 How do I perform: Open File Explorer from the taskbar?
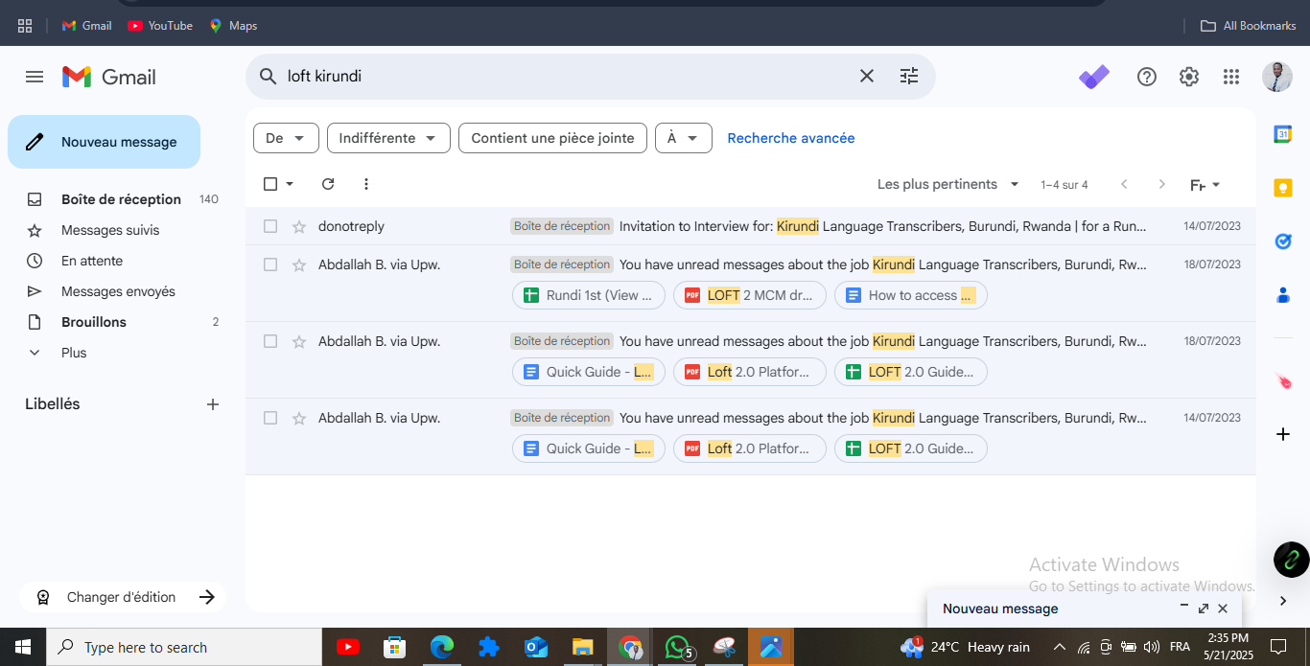[582, 647]
